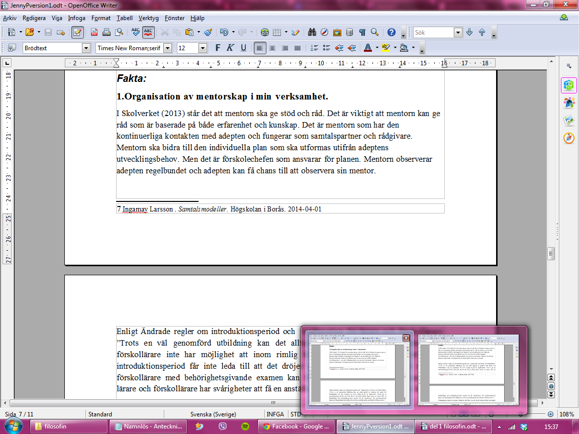Open the Sök search history dropdown

click(458, 33)
